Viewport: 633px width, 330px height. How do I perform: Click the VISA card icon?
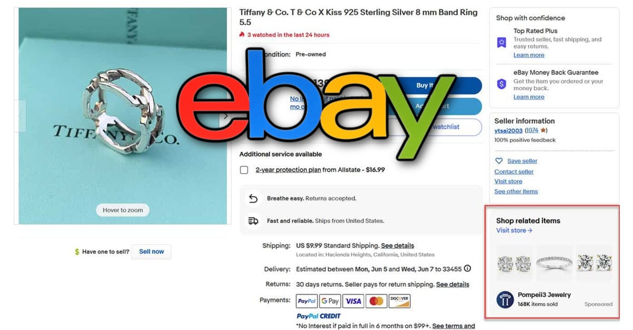tap(353, 301)
